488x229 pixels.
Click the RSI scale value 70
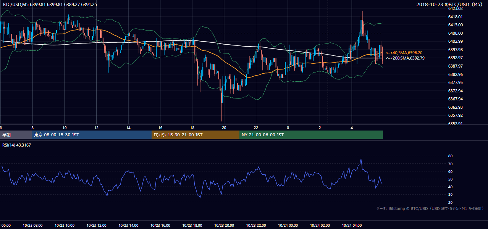pyautogui.click(x=451, y=164)
